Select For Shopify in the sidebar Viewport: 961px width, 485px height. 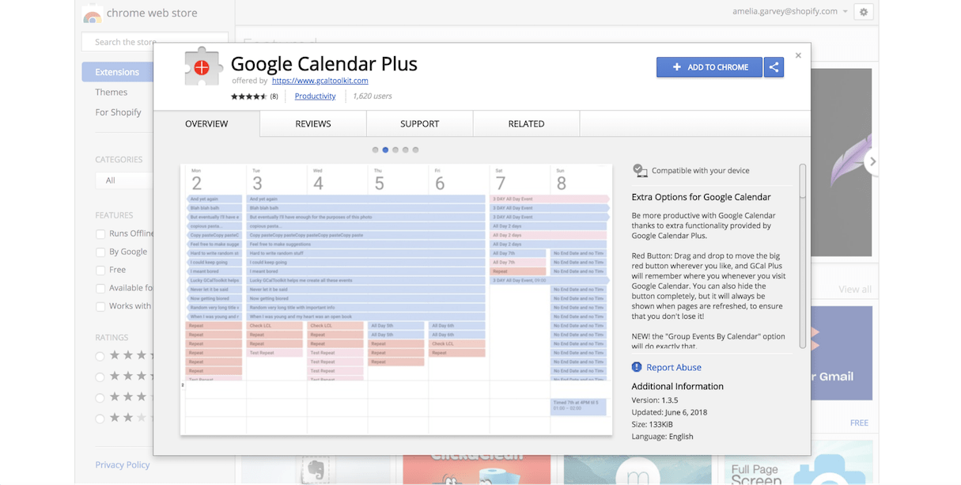[x=118, y=112]
